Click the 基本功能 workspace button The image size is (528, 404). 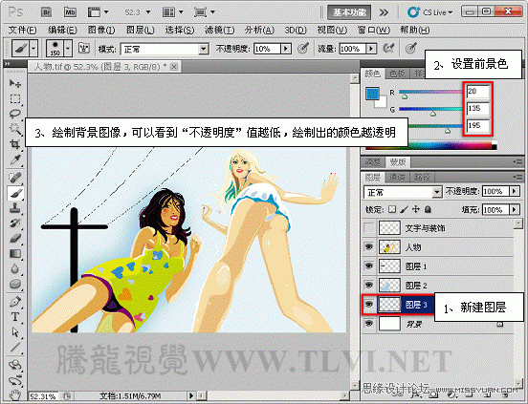(349, 12)
